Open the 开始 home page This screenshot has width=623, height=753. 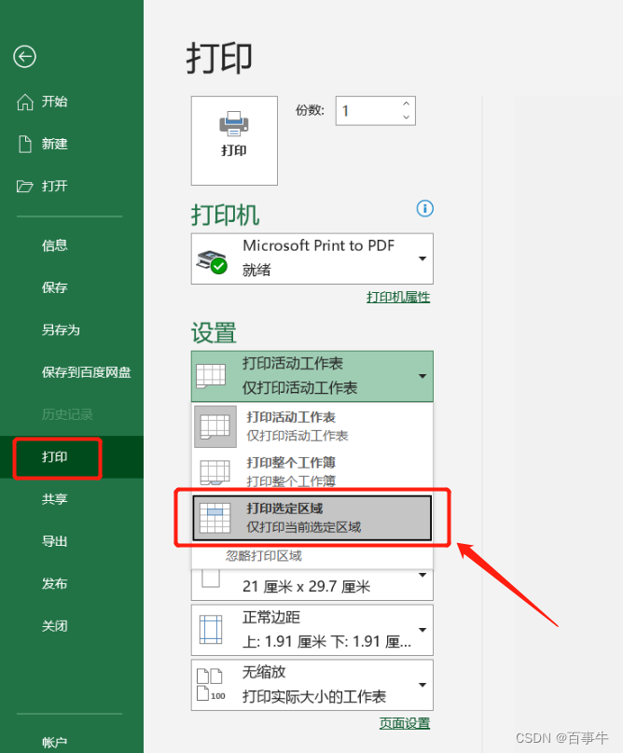coord(54,102)
